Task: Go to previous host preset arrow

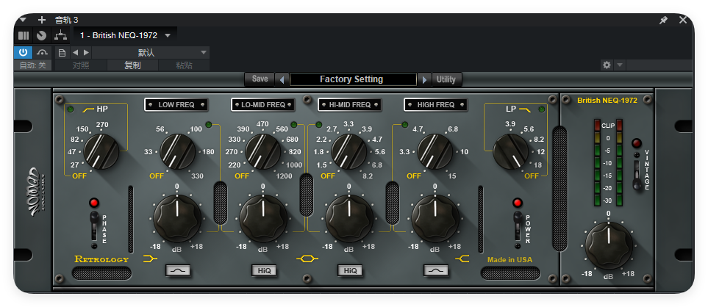Action: coord(75,52)
